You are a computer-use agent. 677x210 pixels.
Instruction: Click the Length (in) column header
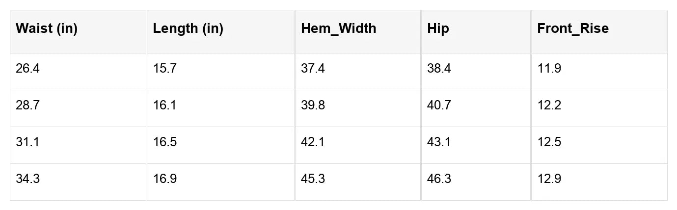point(188,28)
